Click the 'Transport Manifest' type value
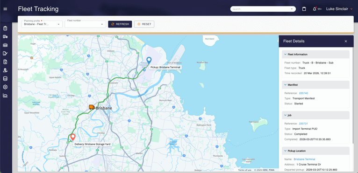 pyautogui.click(x=303, y=98)
